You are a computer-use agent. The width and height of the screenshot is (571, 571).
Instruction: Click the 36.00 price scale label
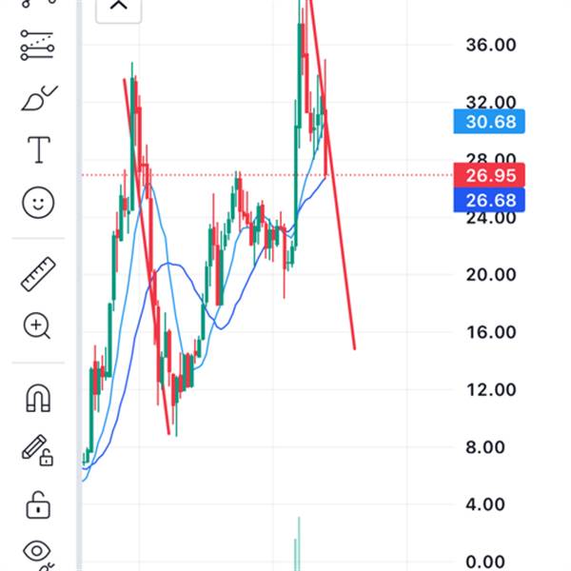[490, 45]
